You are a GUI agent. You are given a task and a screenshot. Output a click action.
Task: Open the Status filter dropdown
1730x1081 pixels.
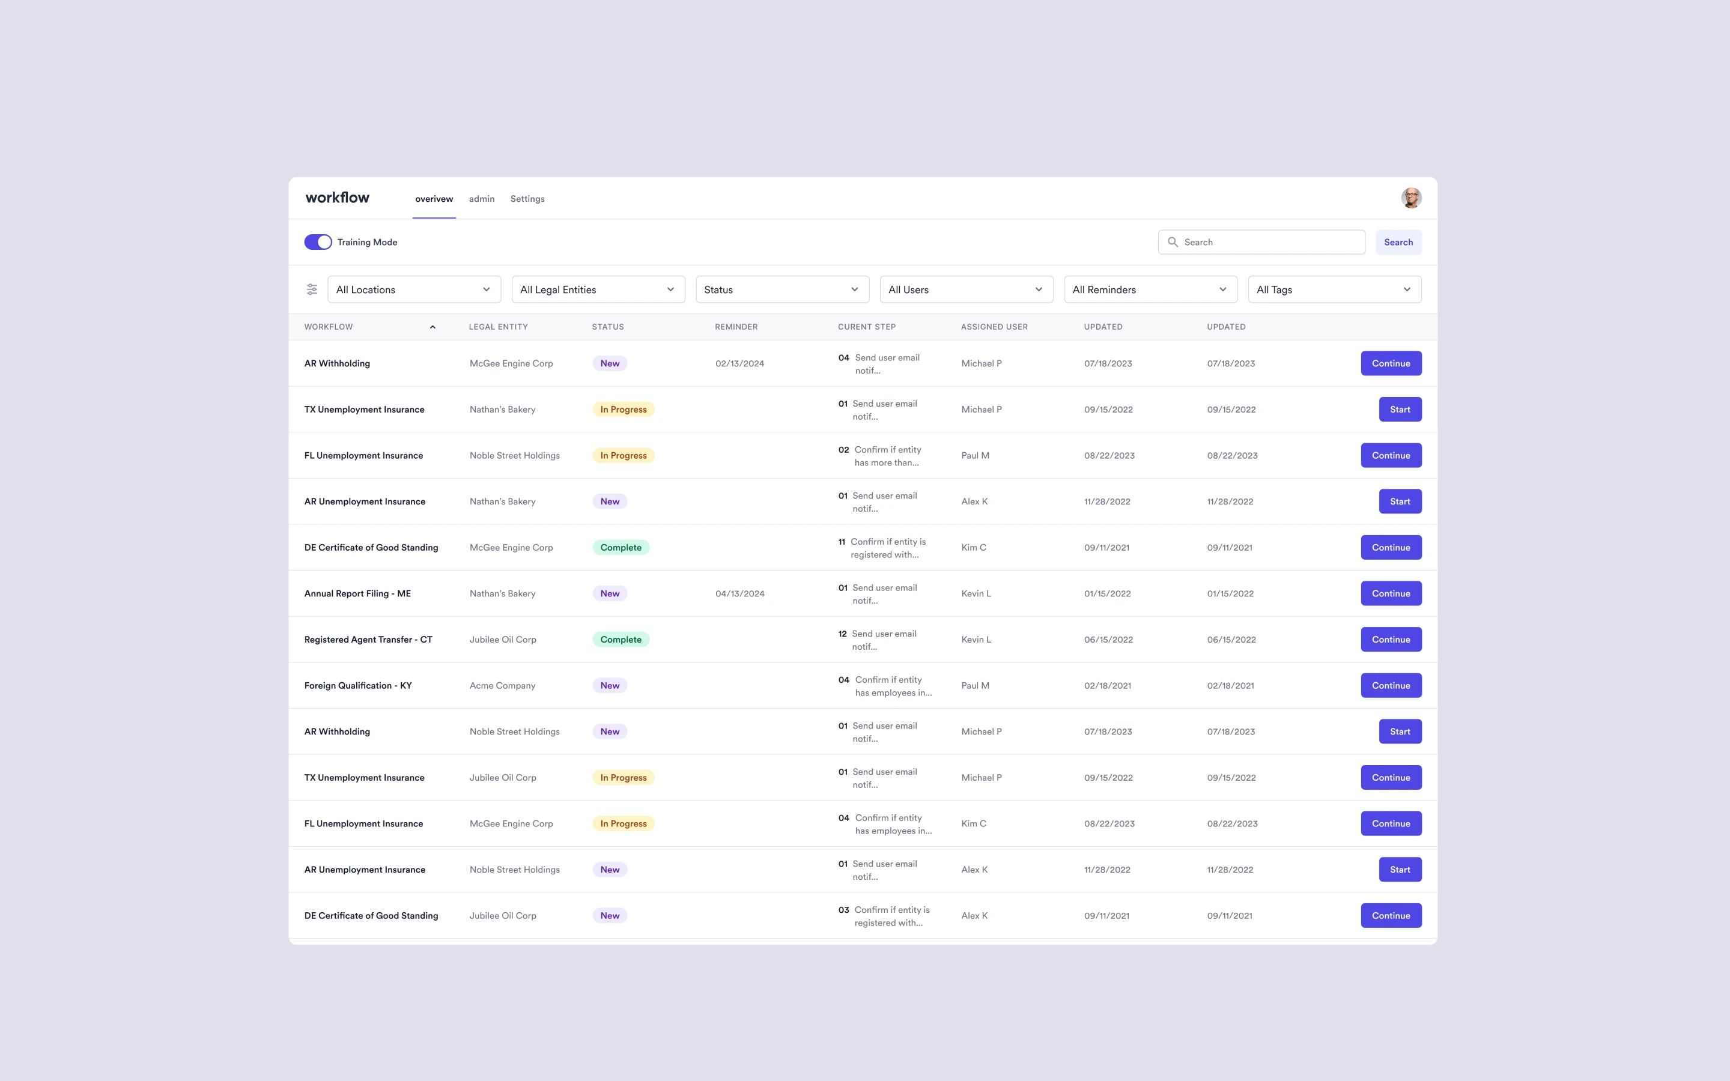coord(782,289)
